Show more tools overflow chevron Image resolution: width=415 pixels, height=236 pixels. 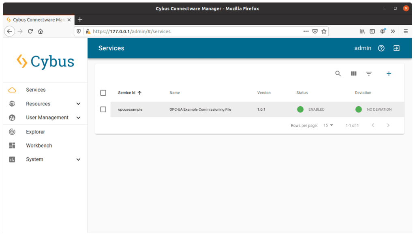(x=393, y=31)
